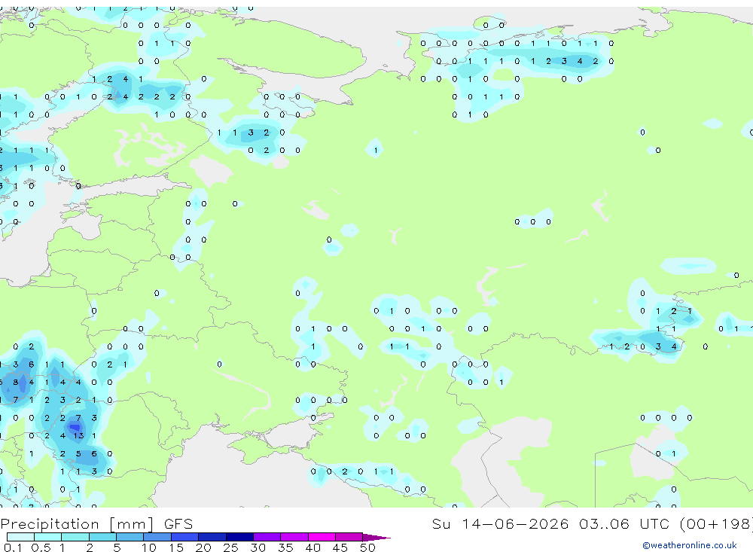Click the '0.5' legend scale label
The image size is (753, 552).
tap(41, 547)
